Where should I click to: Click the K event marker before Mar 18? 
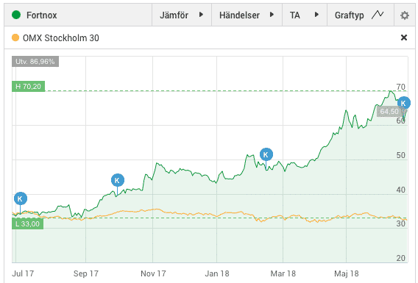[266, 154]
